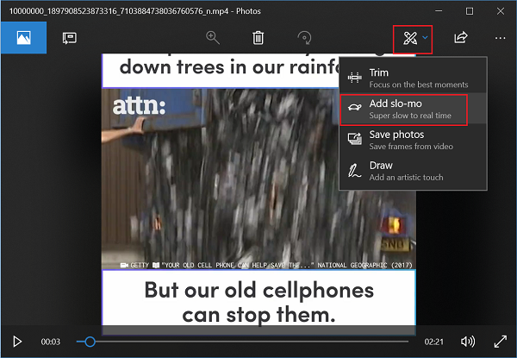Open the See more ellipsis menu

[x=500, y=38]
